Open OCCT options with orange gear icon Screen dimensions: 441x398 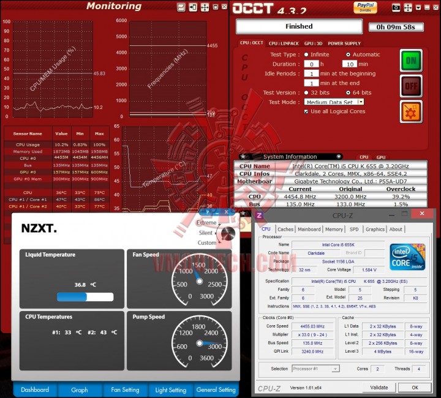coord(411,111)
